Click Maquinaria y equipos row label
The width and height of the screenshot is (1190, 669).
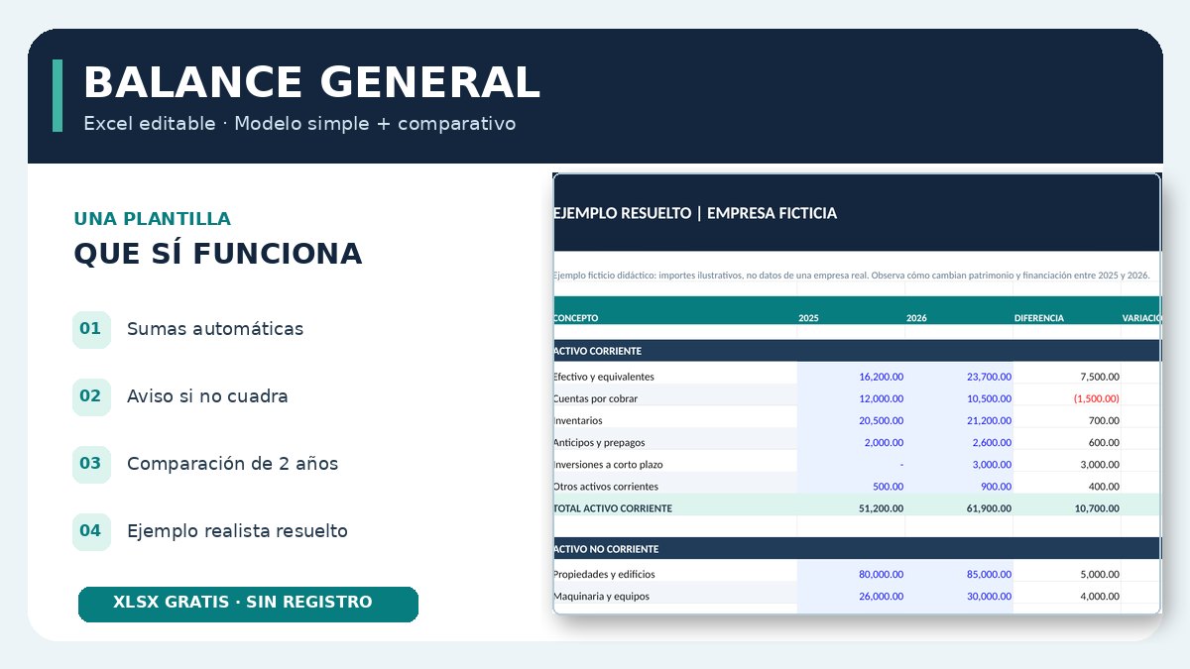[603, 597]
